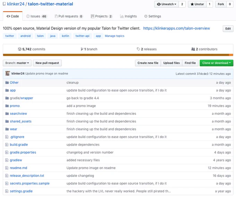This screenshot has width=236, height=197.
Task: Toggle Unwatch on the repository
Action: tap(167, 4)
